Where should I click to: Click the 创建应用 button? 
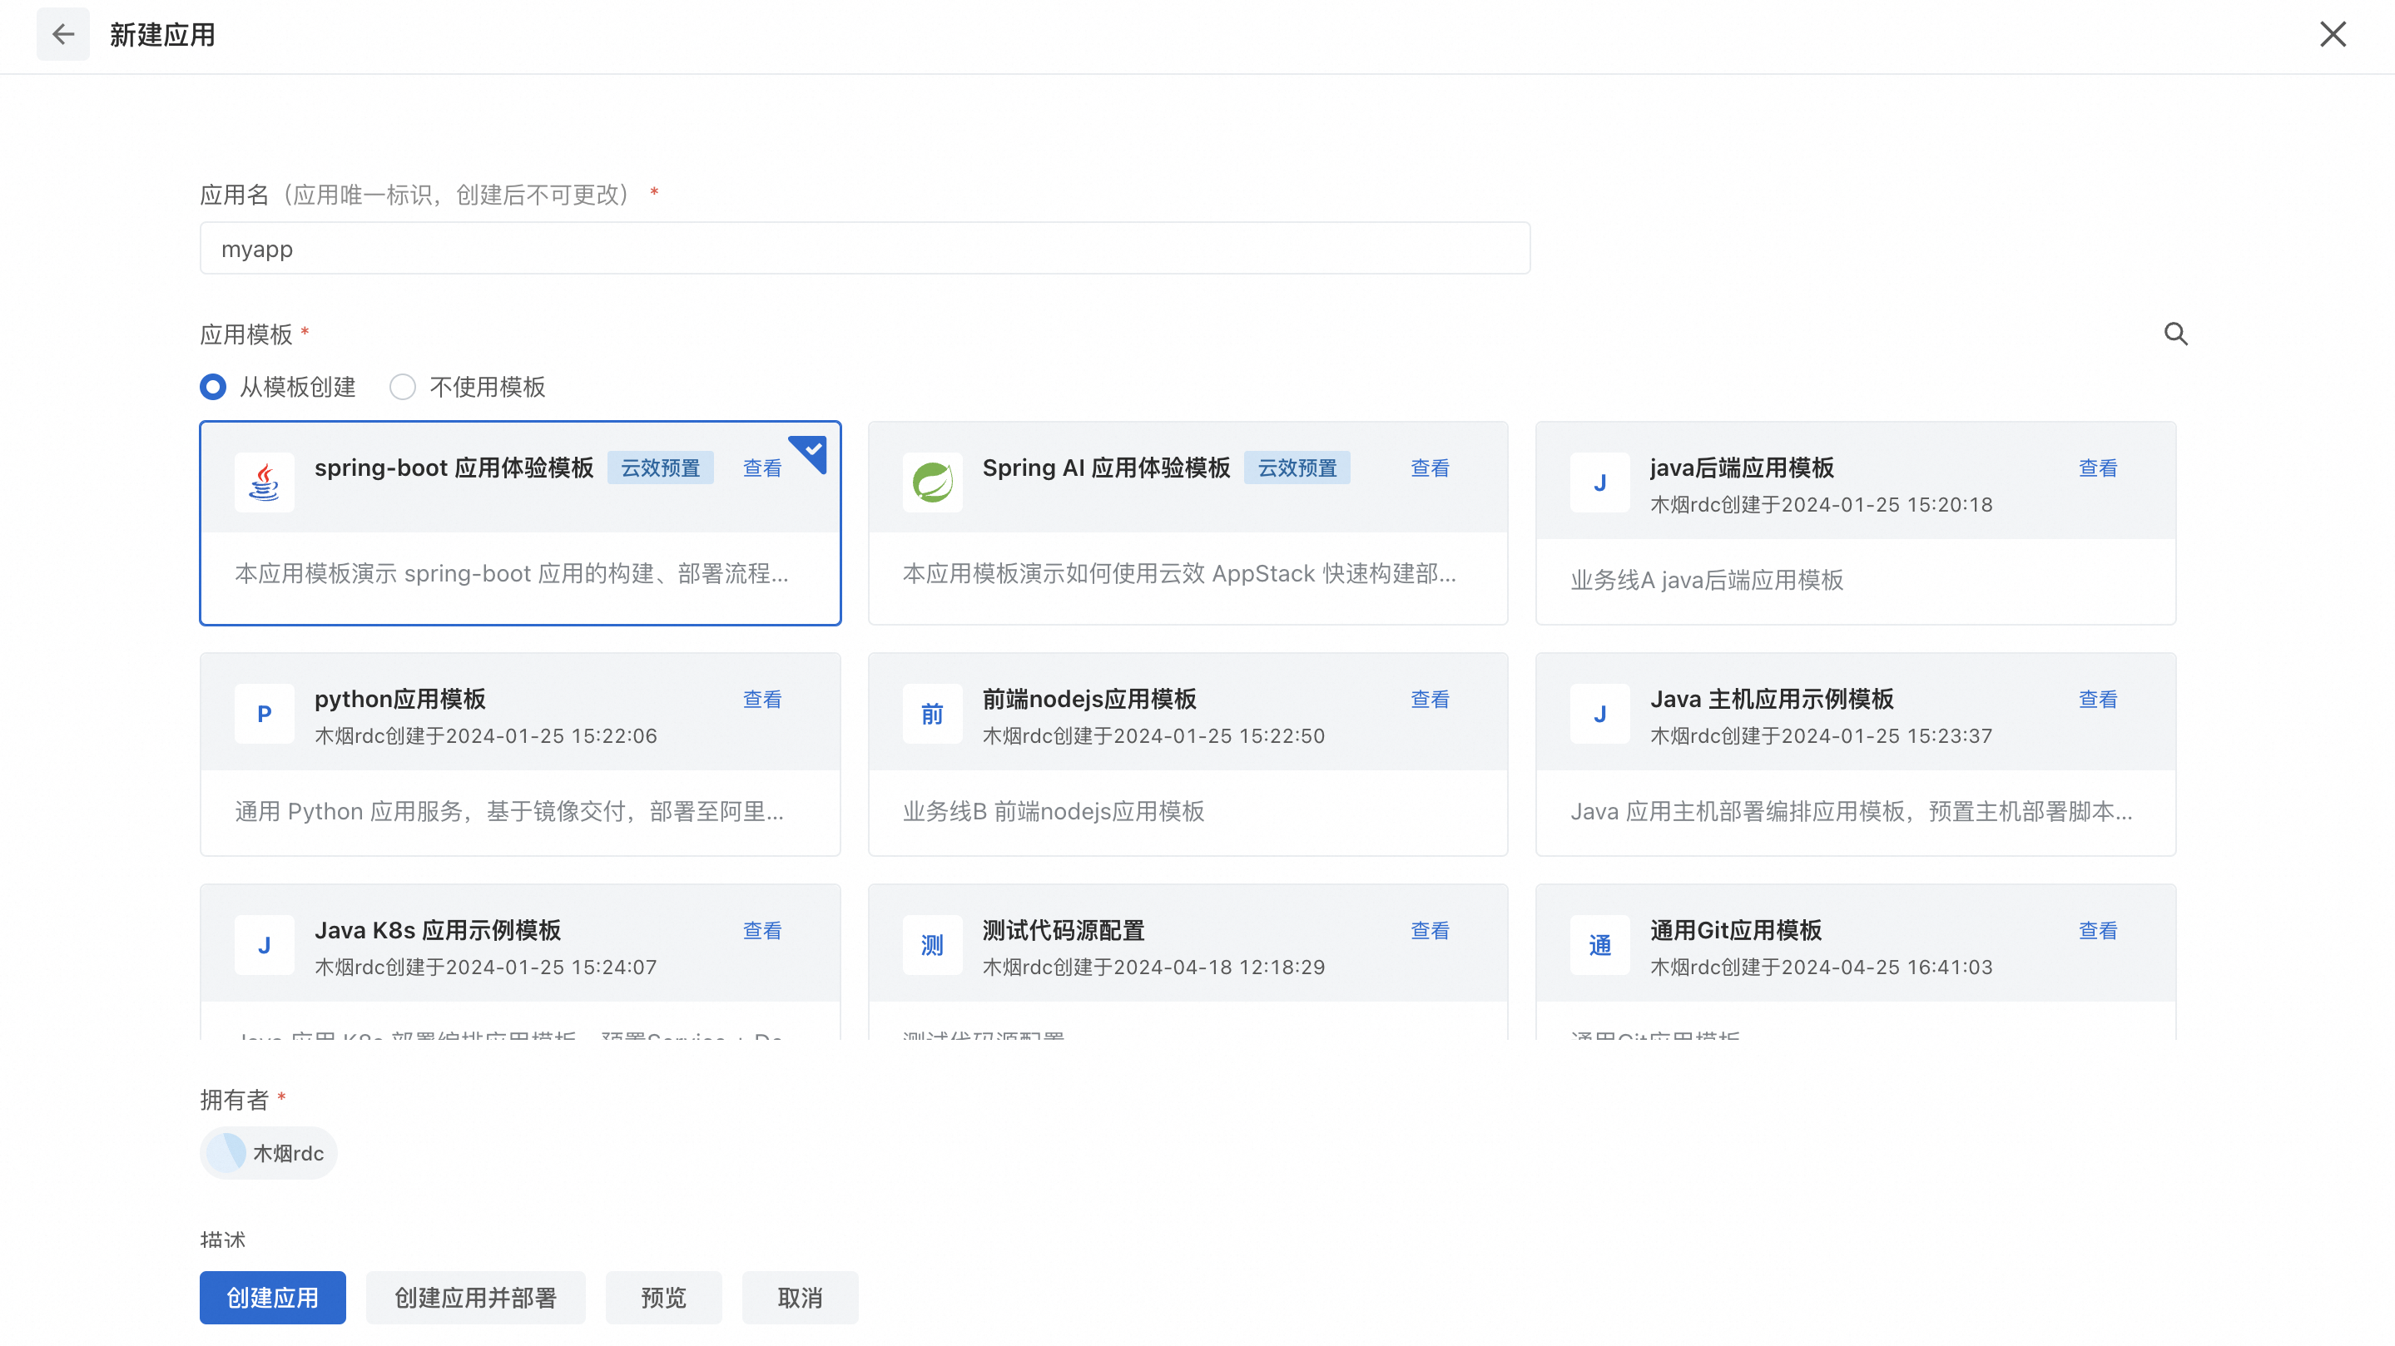[272, 1297]
